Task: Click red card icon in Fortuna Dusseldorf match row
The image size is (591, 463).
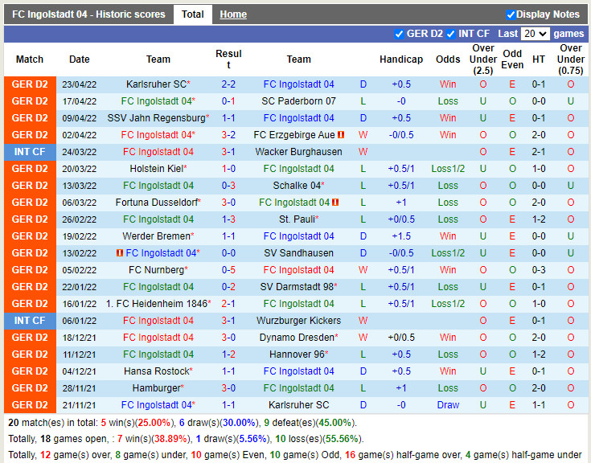Action: pyautogui.click(x=335, y=203)
